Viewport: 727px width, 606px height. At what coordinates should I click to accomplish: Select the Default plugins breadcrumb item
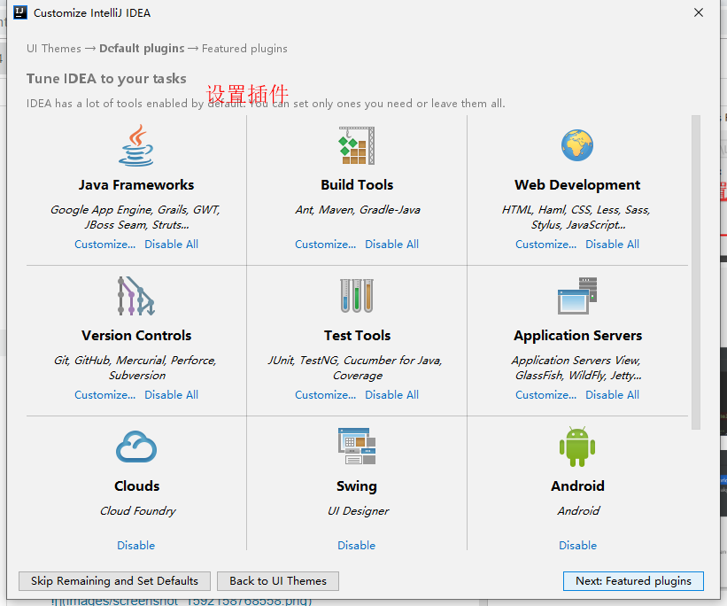(x=122, y=49)
